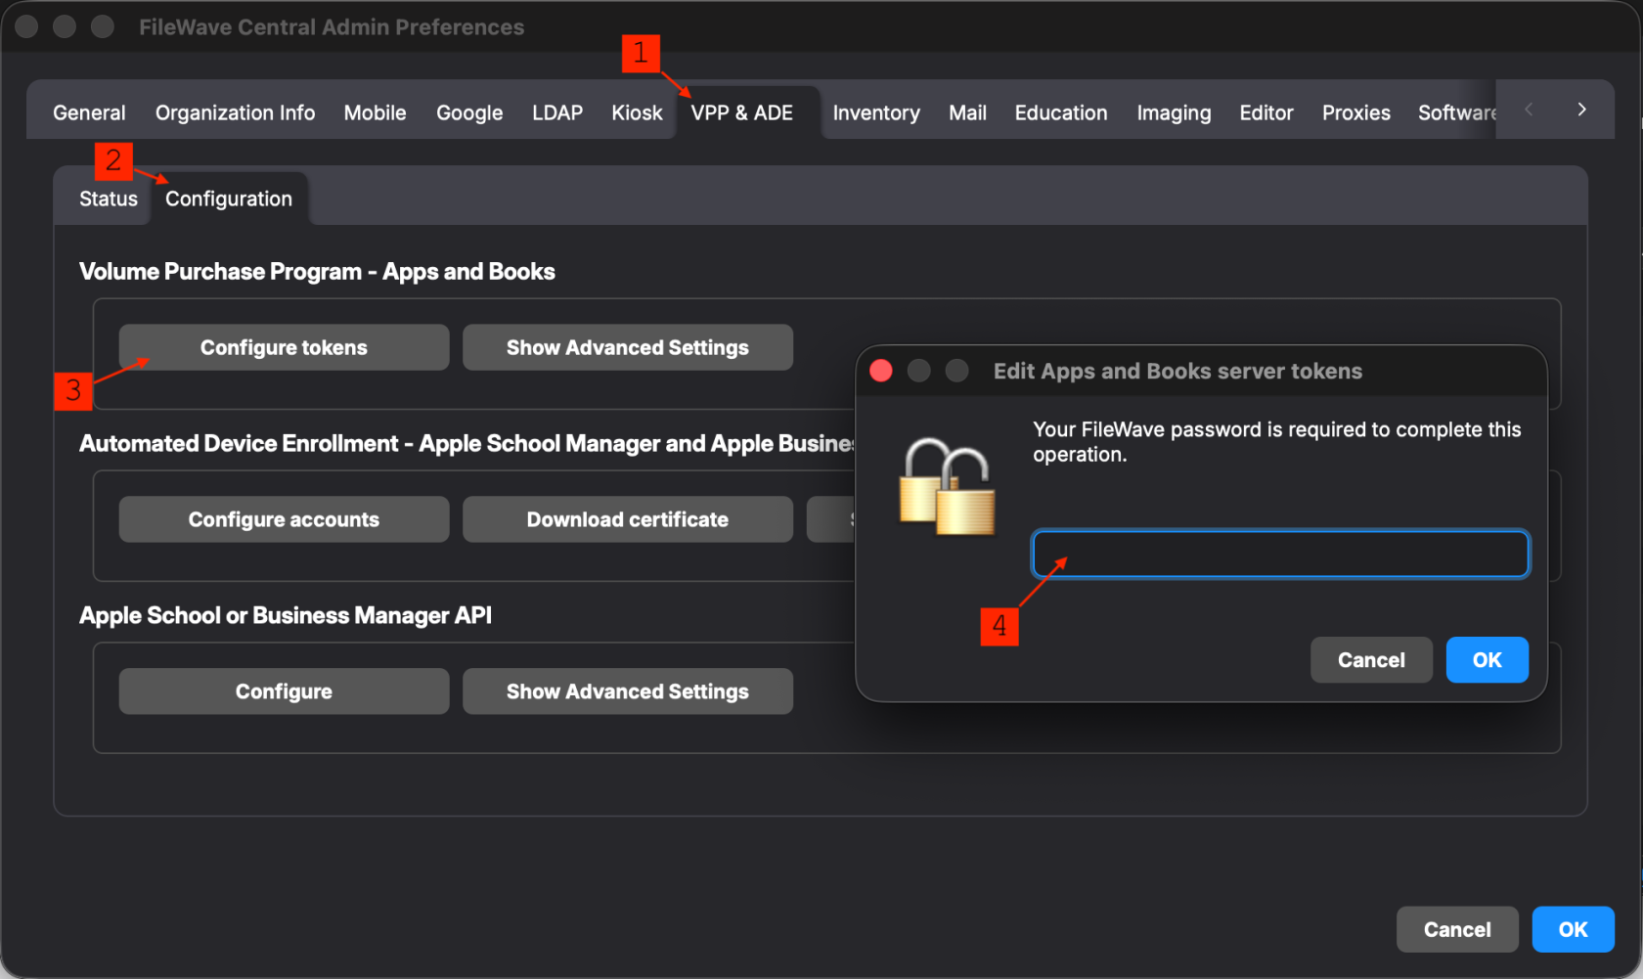Screen dimensions: 1643x979
Task: Switch to the Status sub-tab
Action: [109, 199]
